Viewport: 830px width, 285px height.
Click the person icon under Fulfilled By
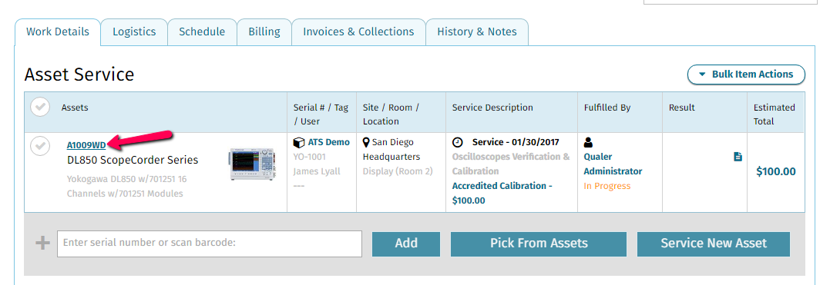coord(589,143)
